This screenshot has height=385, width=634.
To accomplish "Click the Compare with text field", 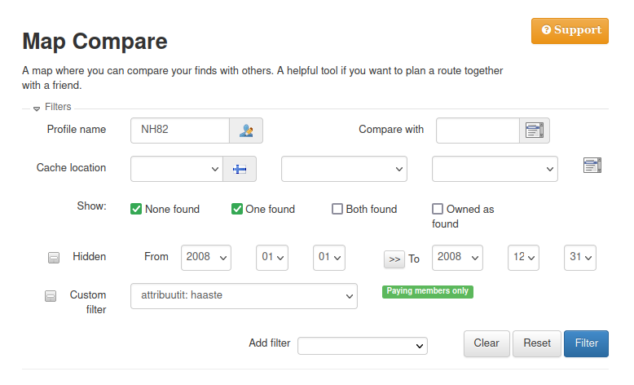I will 478,131.
